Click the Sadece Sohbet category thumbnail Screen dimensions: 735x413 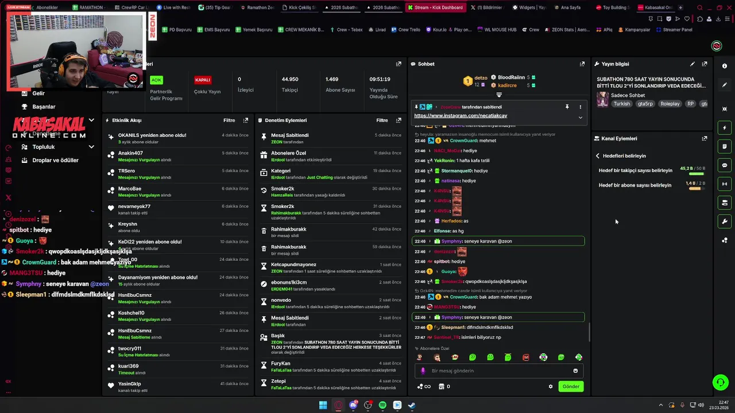(602, 99)
